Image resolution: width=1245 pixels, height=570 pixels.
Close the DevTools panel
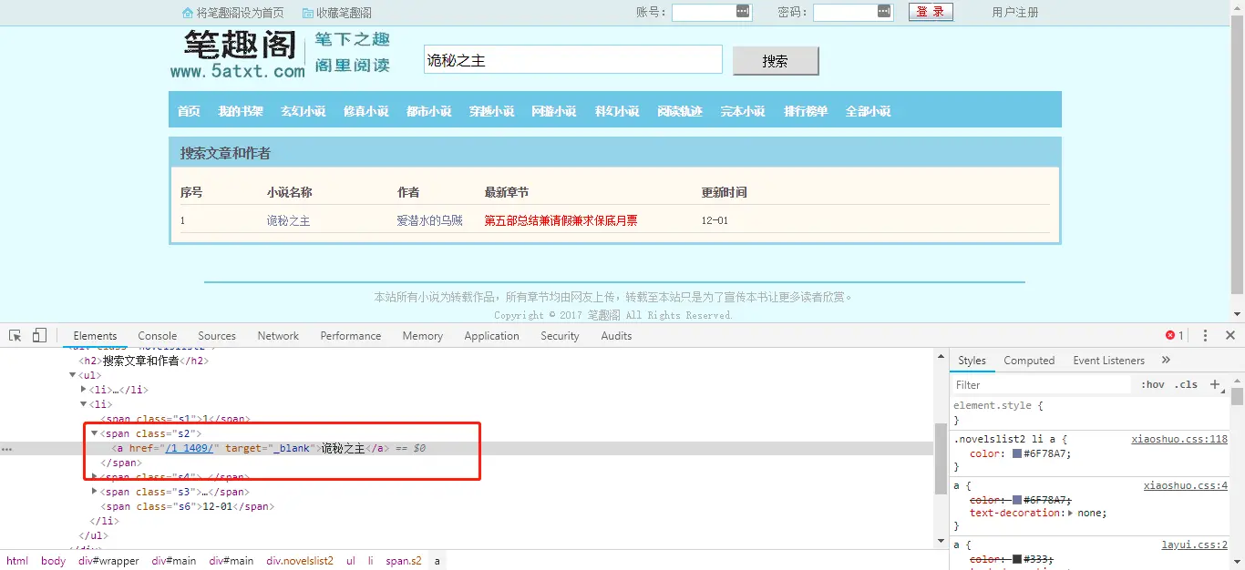[1230, 335]
